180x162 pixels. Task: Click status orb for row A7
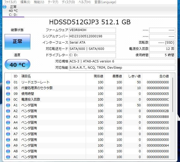(8, 134)
